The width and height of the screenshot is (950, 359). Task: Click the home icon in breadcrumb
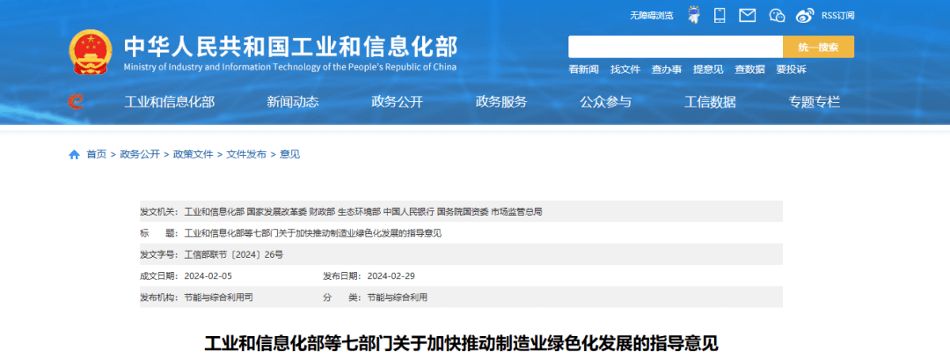(74, 154)
